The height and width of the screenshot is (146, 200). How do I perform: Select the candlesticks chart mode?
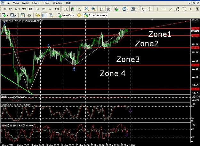(x=72, y=9)
